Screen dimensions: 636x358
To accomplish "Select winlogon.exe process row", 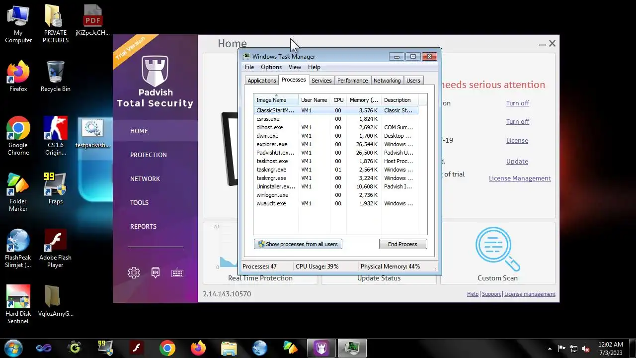I will click(336, 195).
